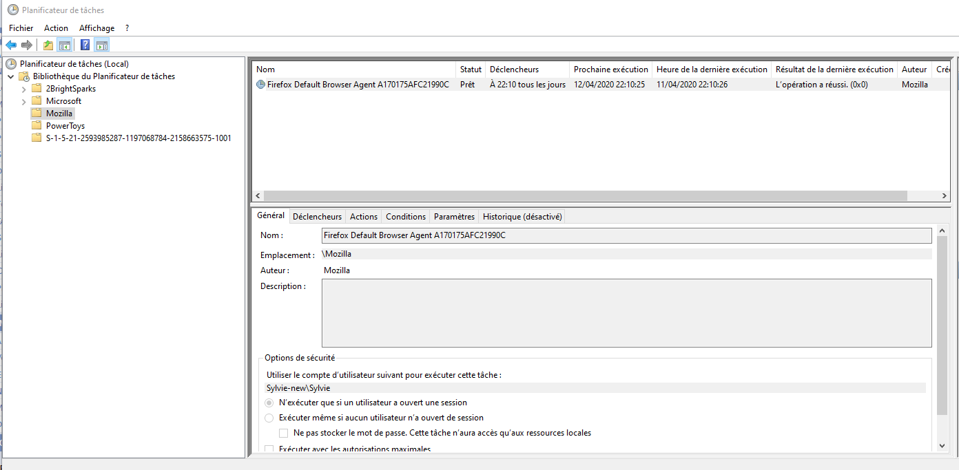Click the Microsoft folder icon
Image resolution: width=959 pixels, height=470 pixels.
click(x=37, y=101)
